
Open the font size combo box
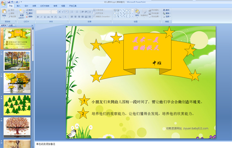pyautogui.click(x=54, y=12)
